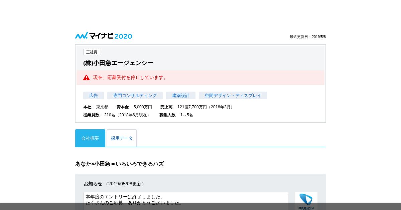This screenshot has width=401, height=210.
Task: Open the 広告 industry tag
Action: pos(94,96)
